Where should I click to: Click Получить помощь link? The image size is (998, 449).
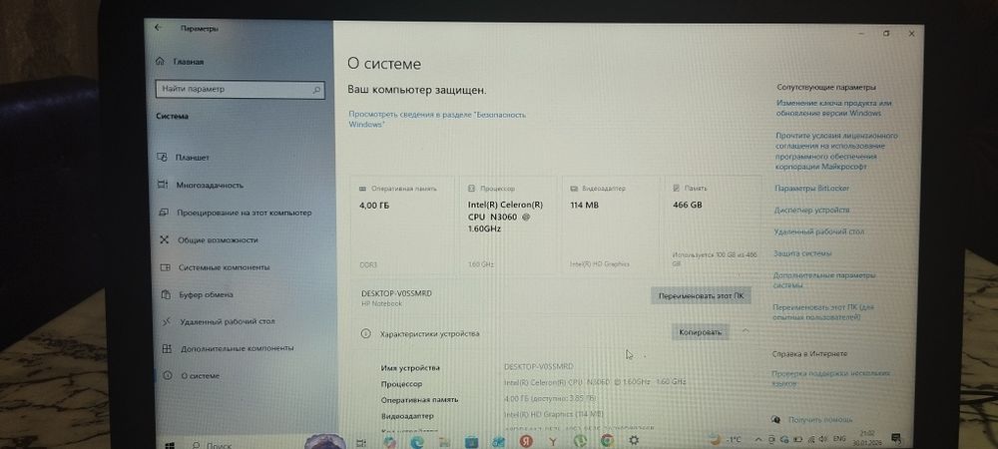(x=819, y=420)
